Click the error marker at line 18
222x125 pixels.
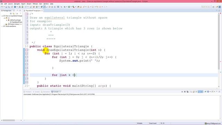[x=24, y=75]
